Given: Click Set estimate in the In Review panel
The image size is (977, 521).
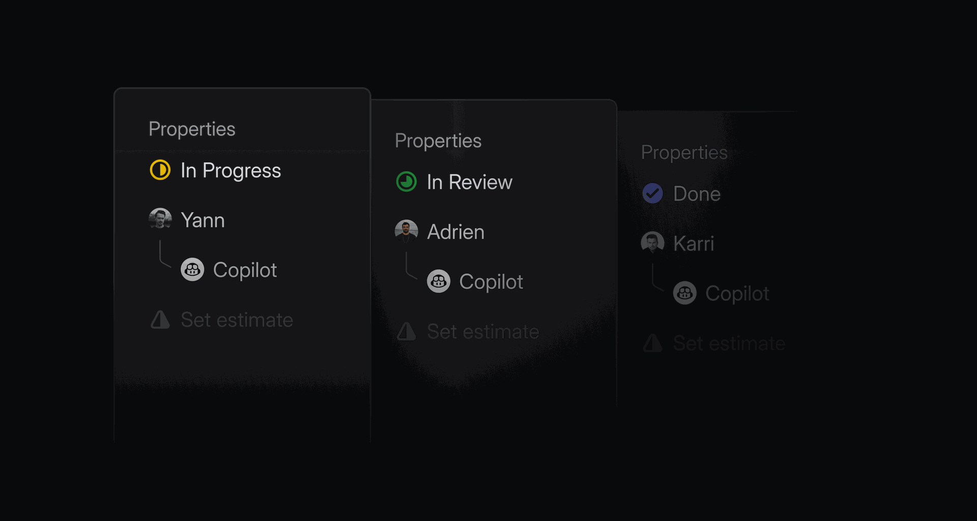Looking at the screenshot, I should tap(483, 332).
